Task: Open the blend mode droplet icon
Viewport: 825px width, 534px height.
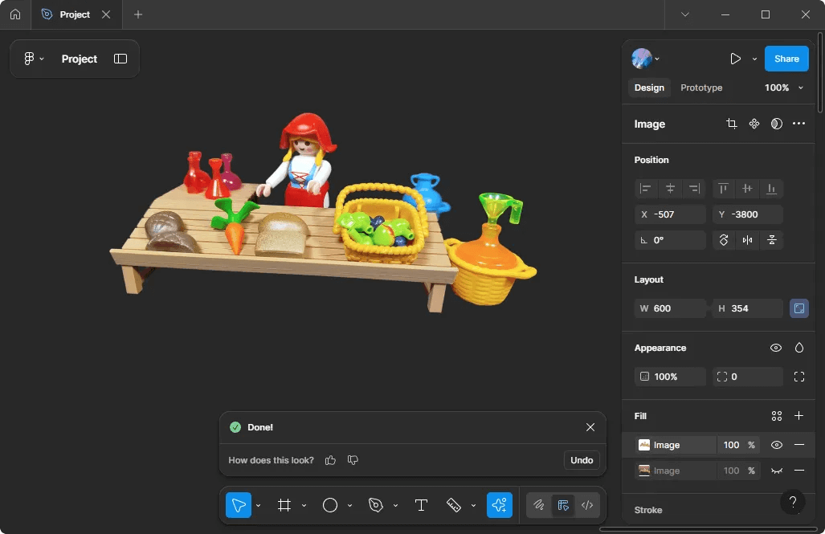Action: [799, 348]
